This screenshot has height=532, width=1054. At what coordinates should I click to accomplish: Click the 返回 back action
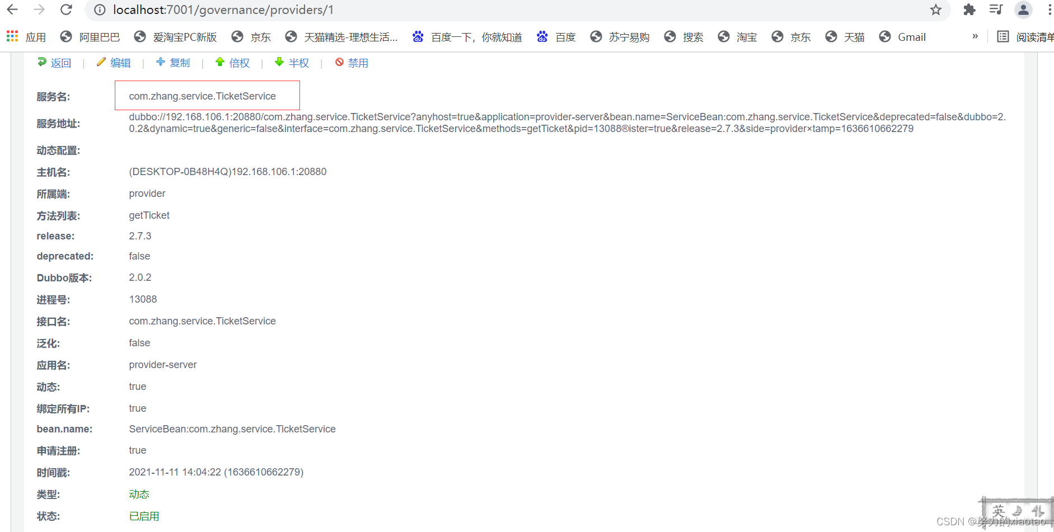[54, 63]
